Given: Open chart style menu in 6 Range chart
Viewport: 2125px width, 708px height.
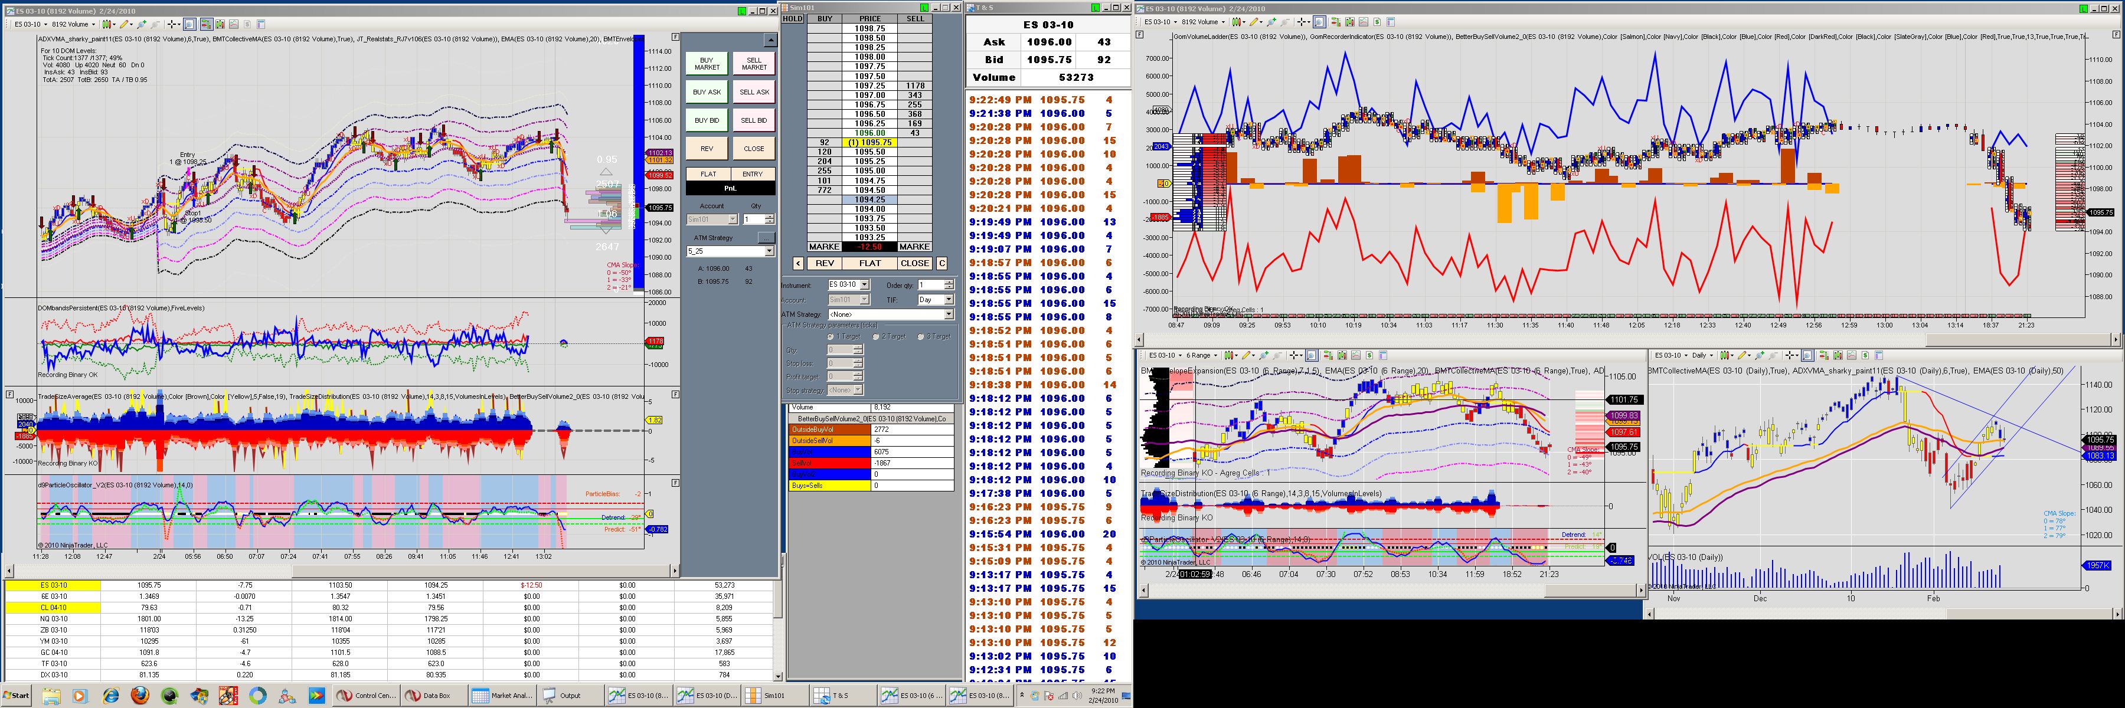Looking at the screenshot, I should (1230, 355).
